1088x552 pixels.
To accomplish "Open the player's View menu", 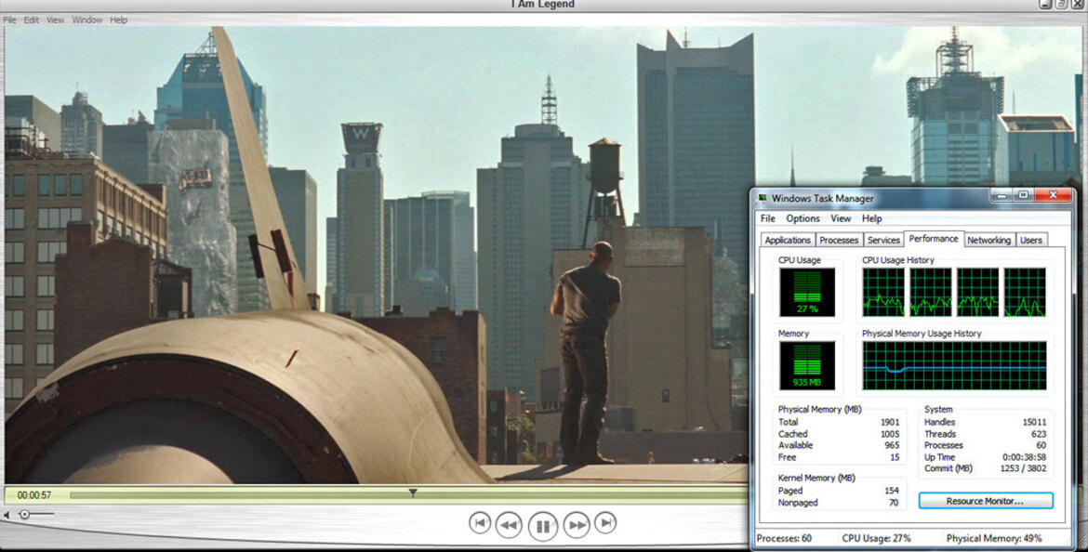I will [x=56, y=20].
